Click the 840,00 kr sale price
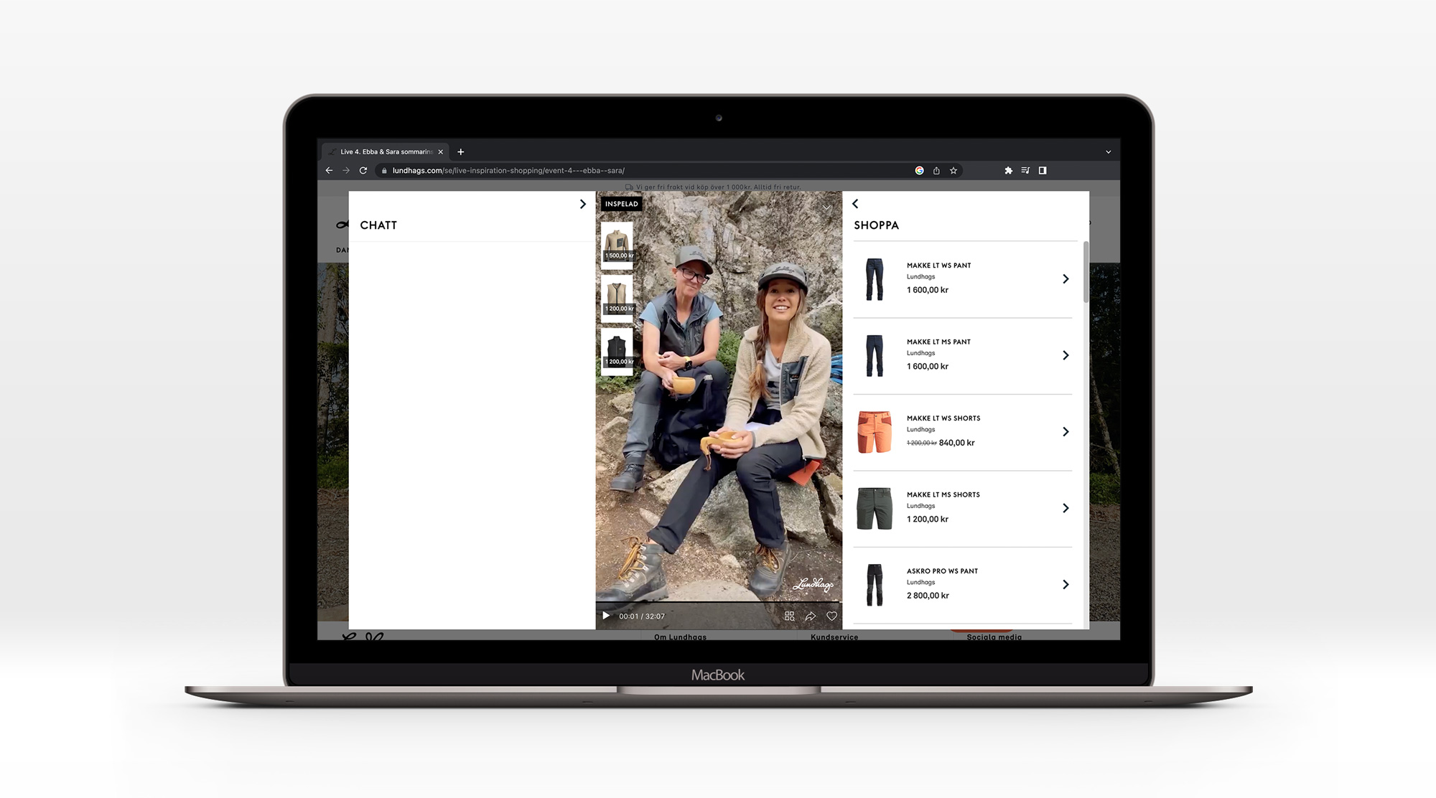Image resolution: width=1436 pixels, height=798 pixels. 957,443
